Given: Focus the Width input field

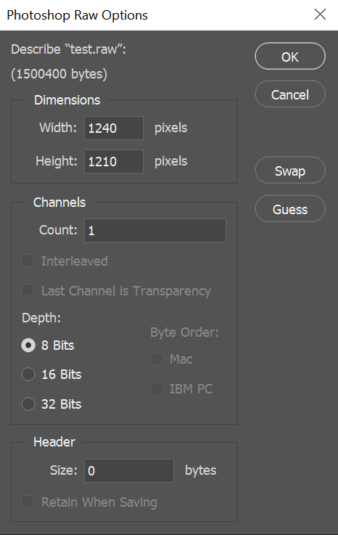Looking at the screenshot, I should (x=114, y=128).
